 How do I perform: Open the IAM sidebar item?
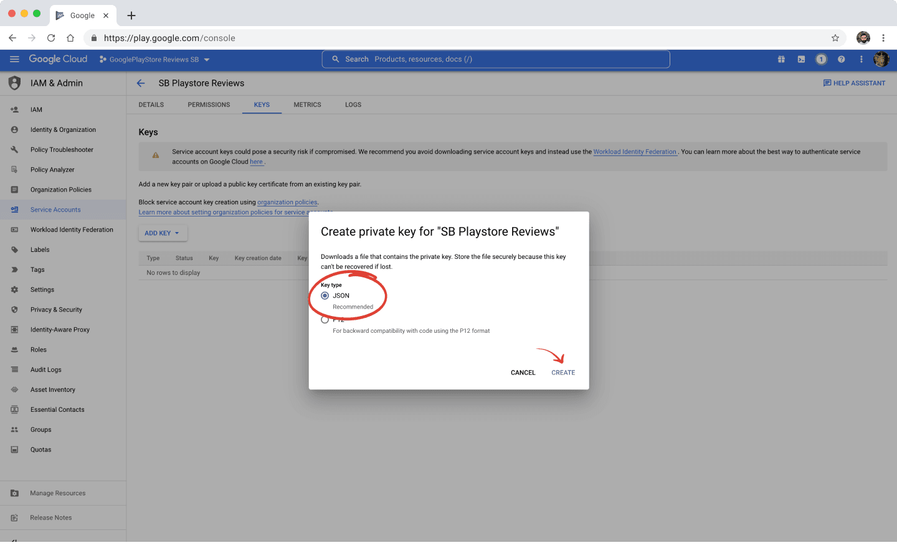click(x=63, y=109)
